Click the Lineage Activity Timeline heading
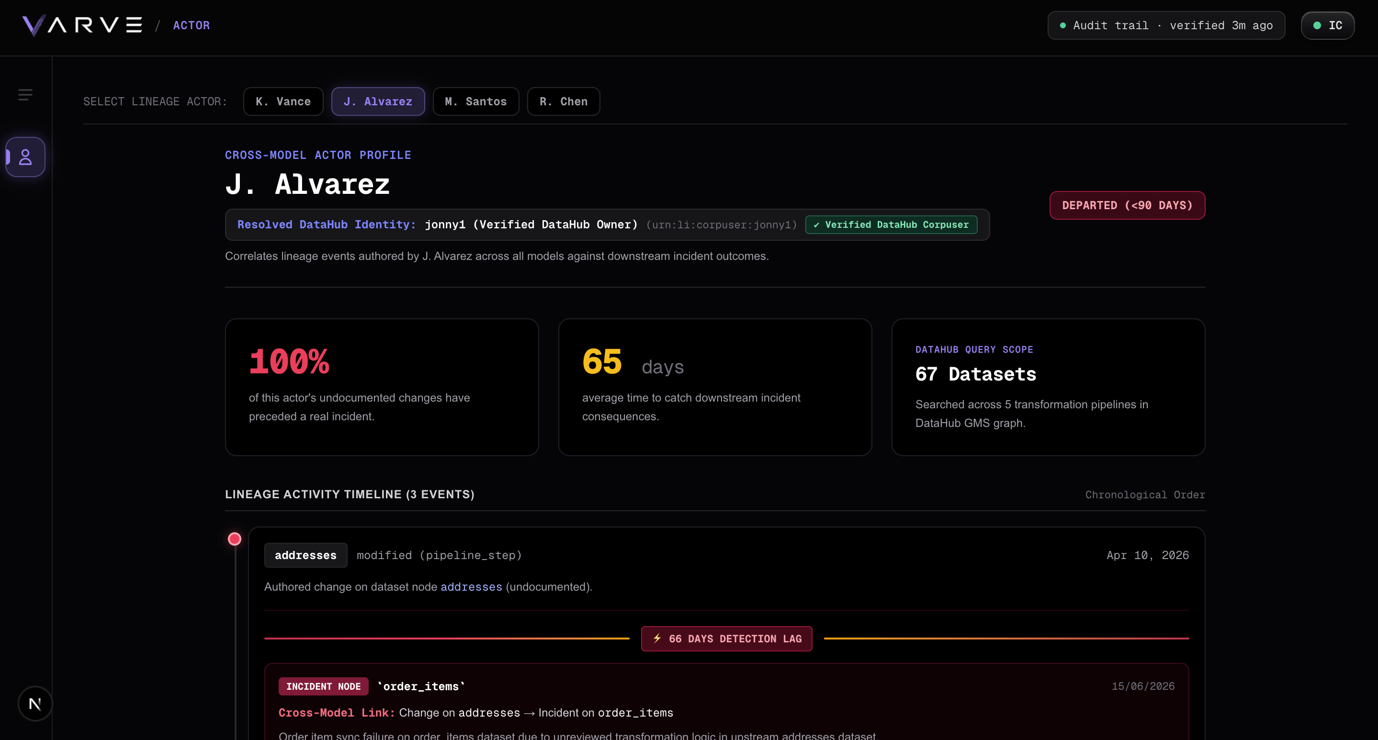The height and width of the screenshot is (740, 1378). click(350, 494)
